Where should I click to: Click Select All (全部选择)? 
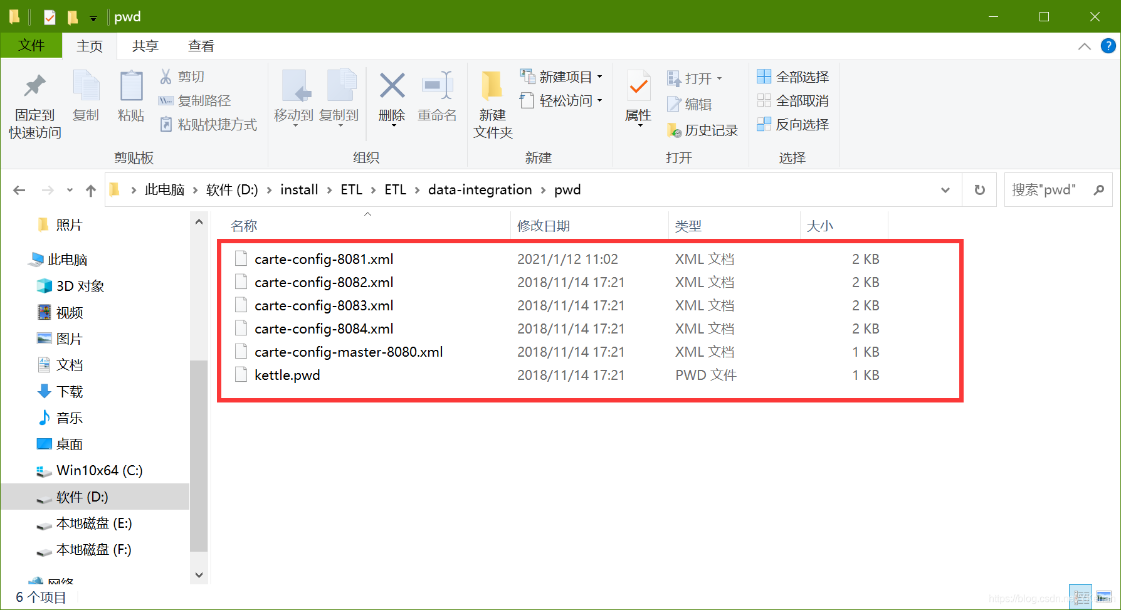(792, 76)
